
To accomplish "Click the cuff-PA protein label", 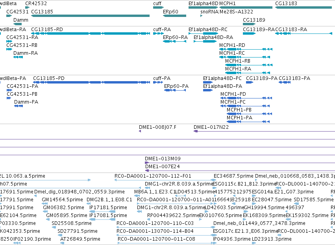I will tap(162, 78).
